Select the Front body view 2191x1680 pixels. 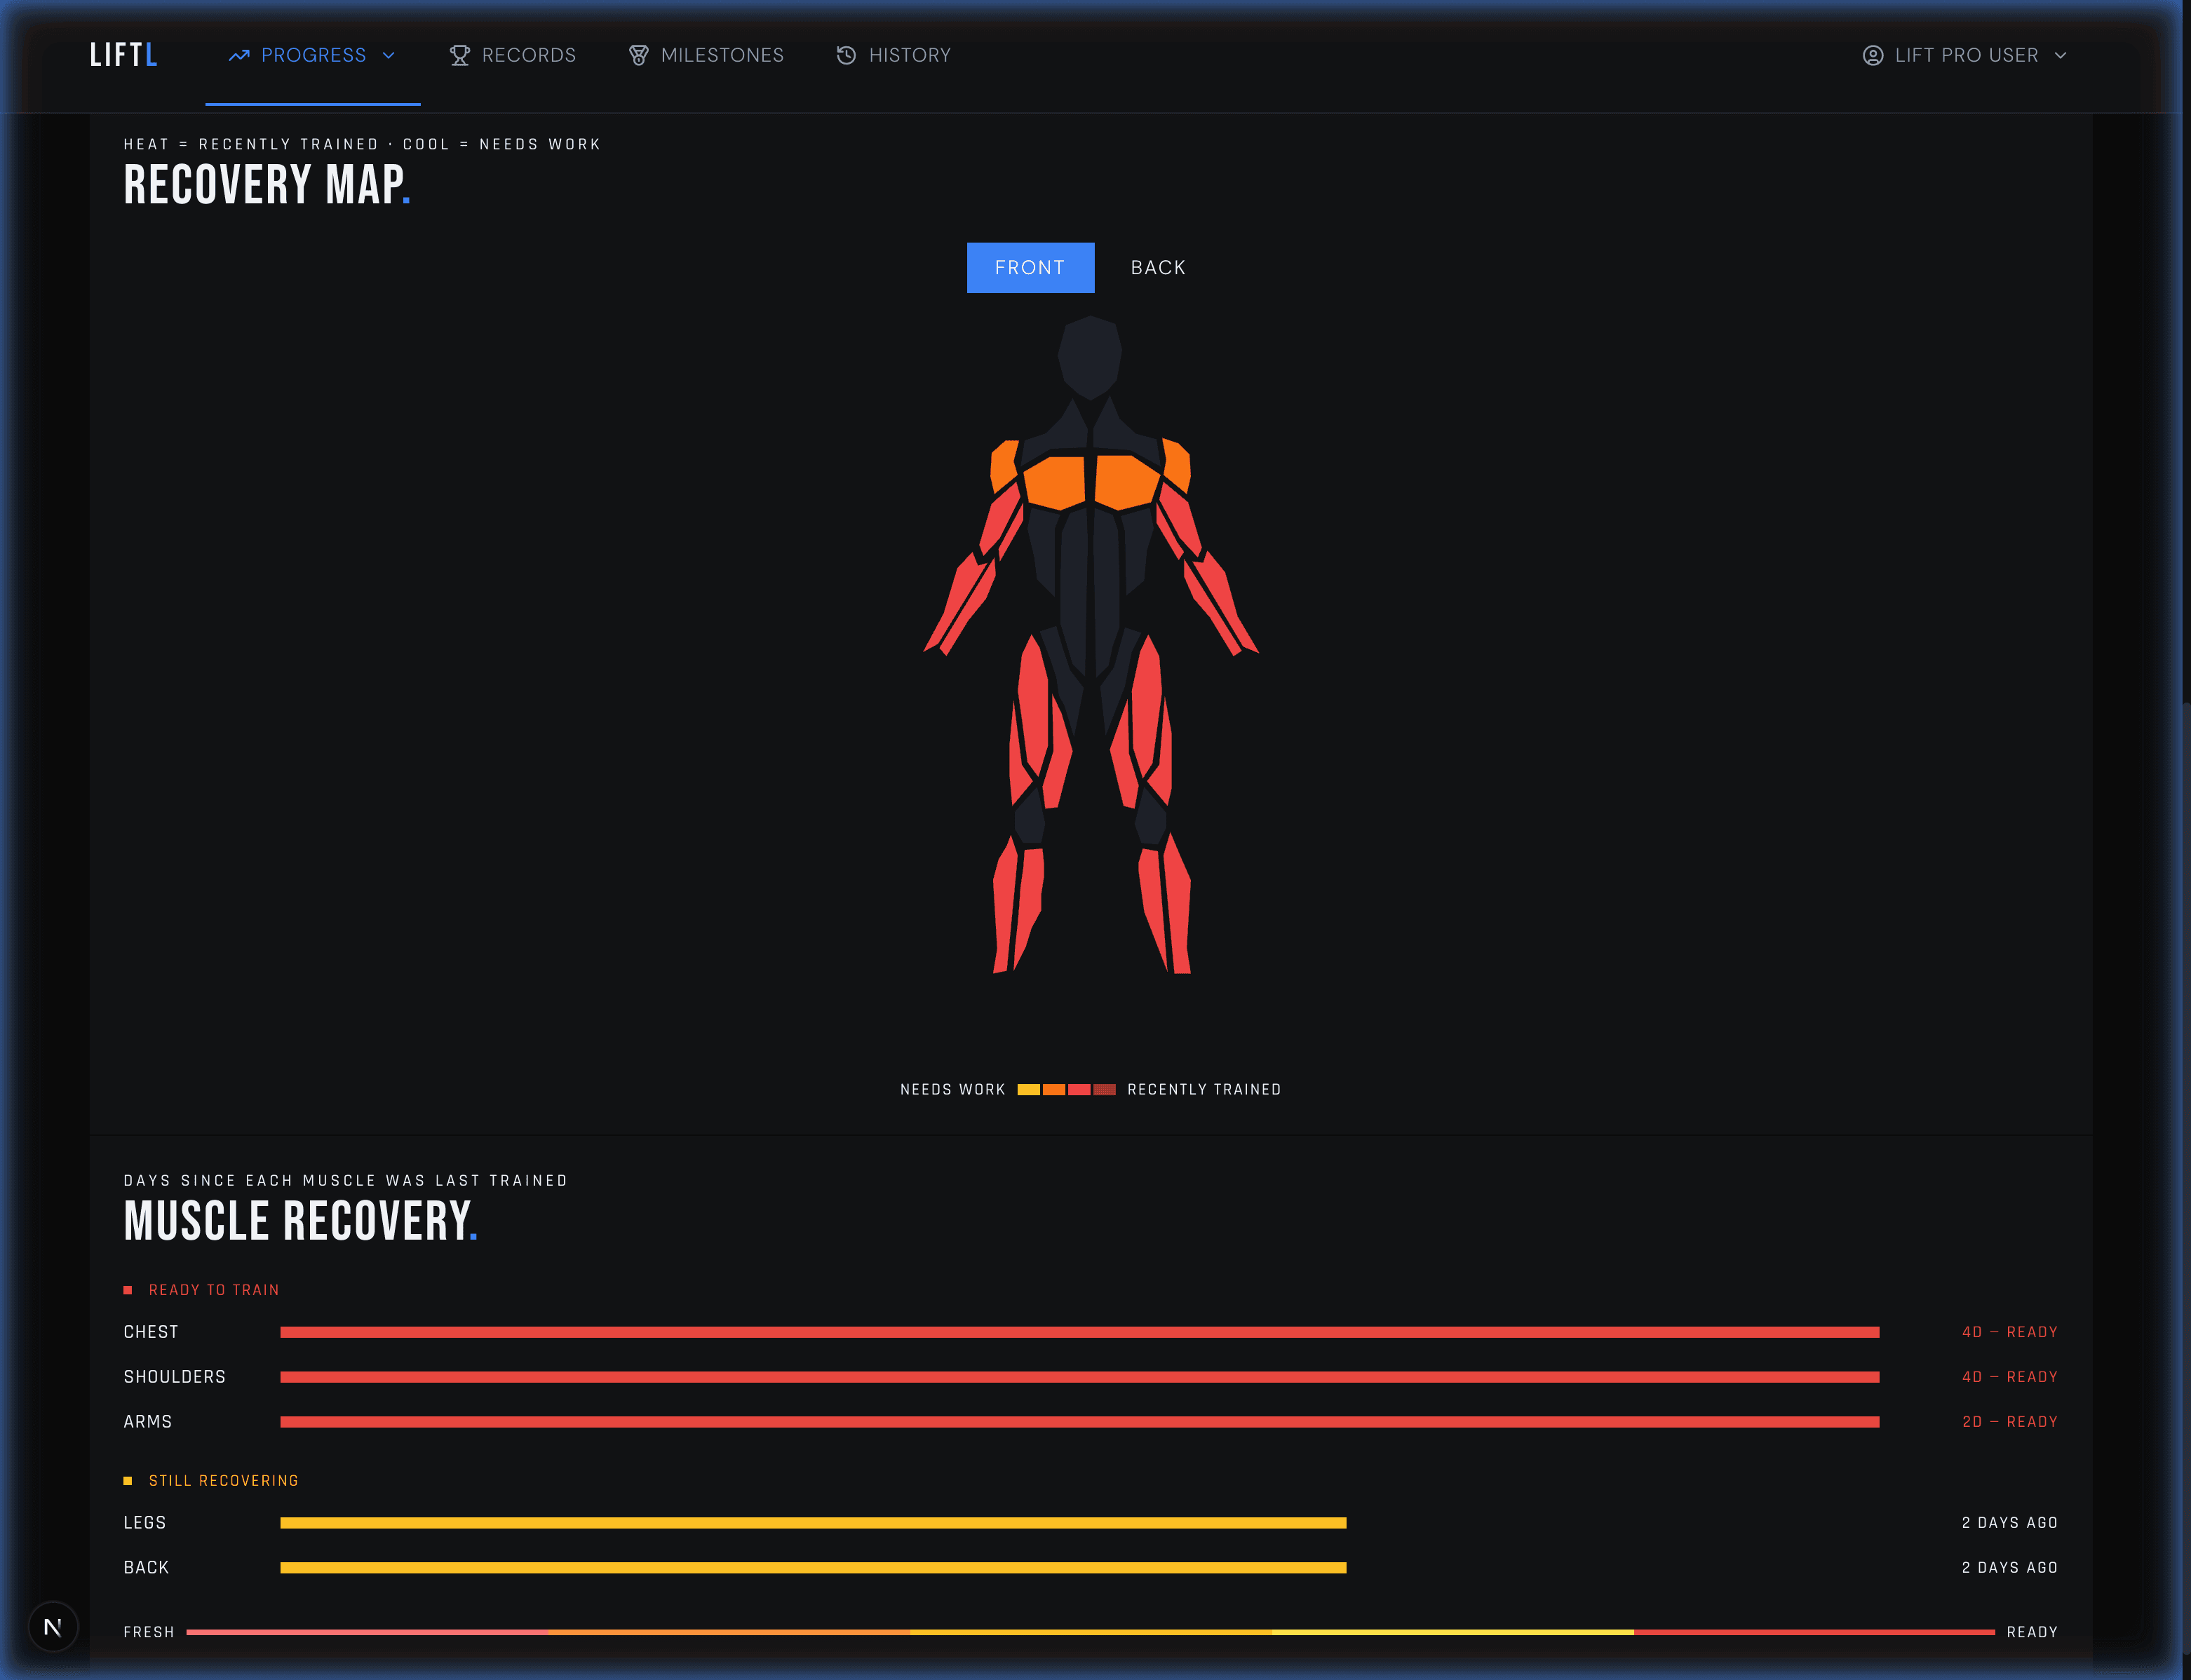(x=1030, y=268)
